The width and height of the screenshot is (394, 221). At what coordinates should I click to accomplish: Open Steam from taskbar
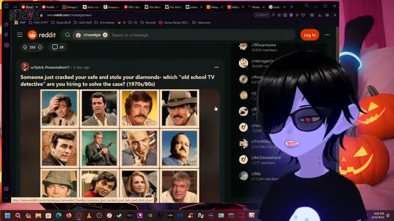tap(119, 215)
